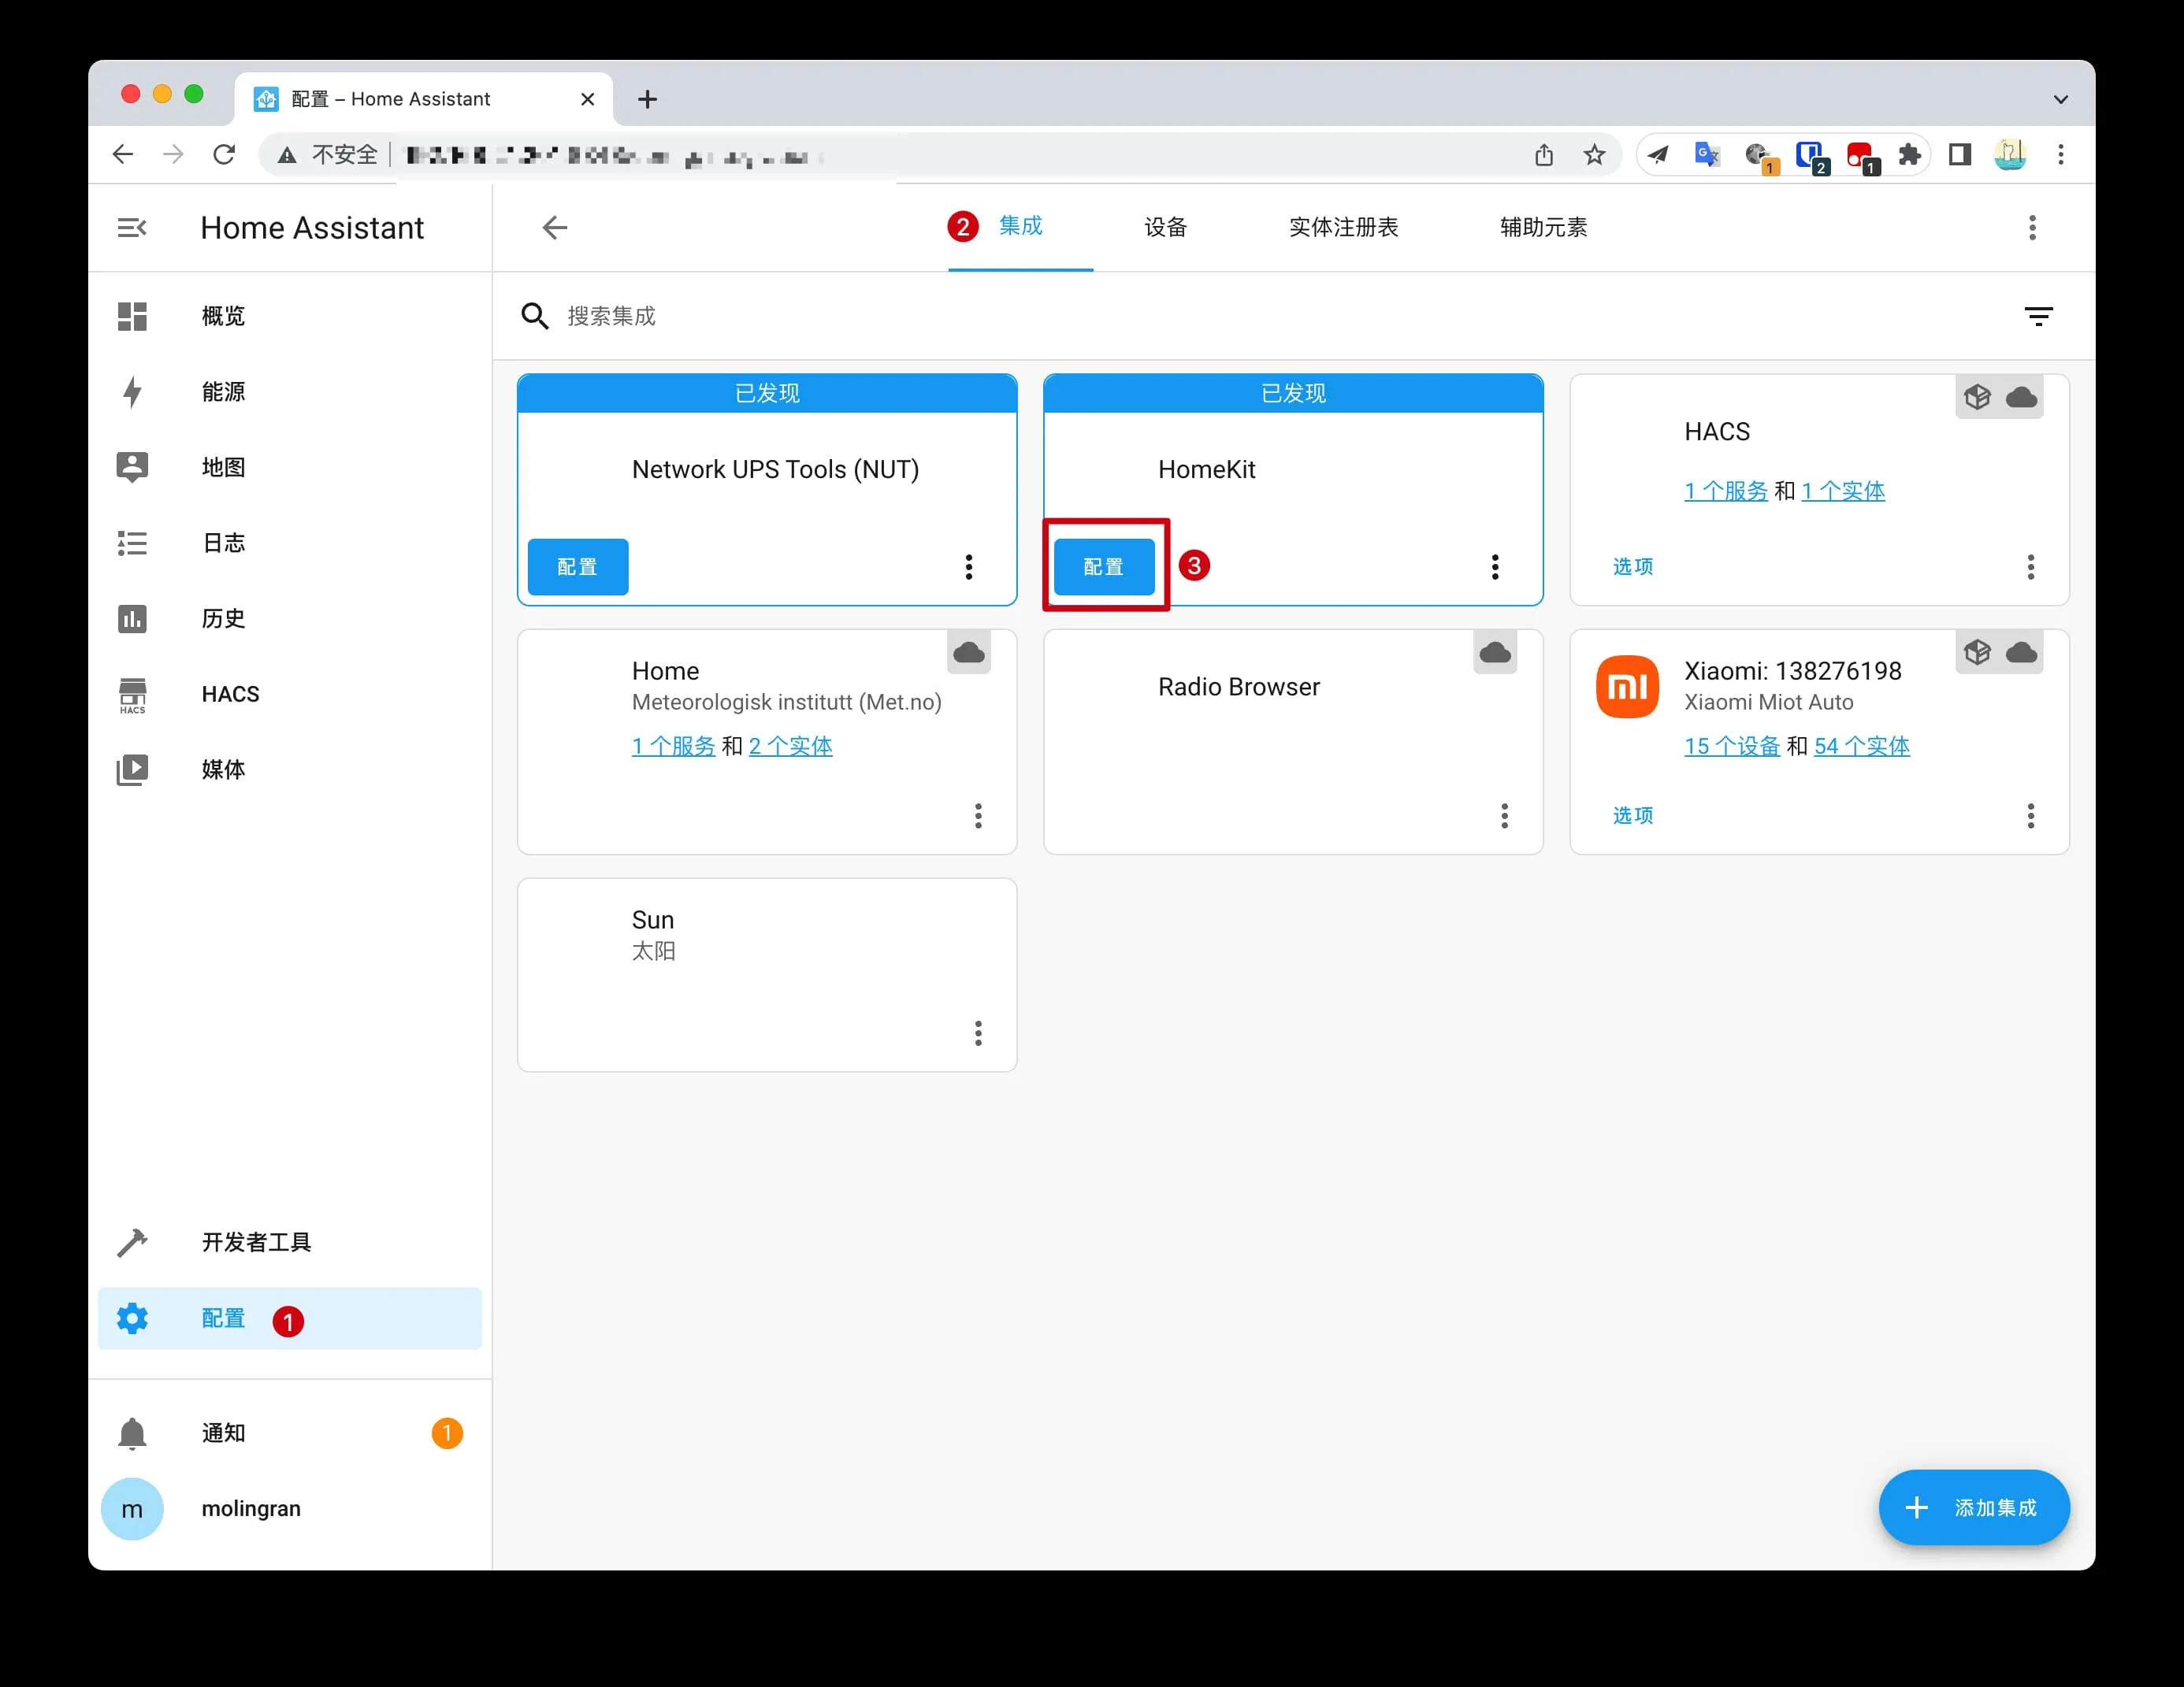
Task: Click the Xiaomi Mi logo icon
Action: tap(1627, 687)
